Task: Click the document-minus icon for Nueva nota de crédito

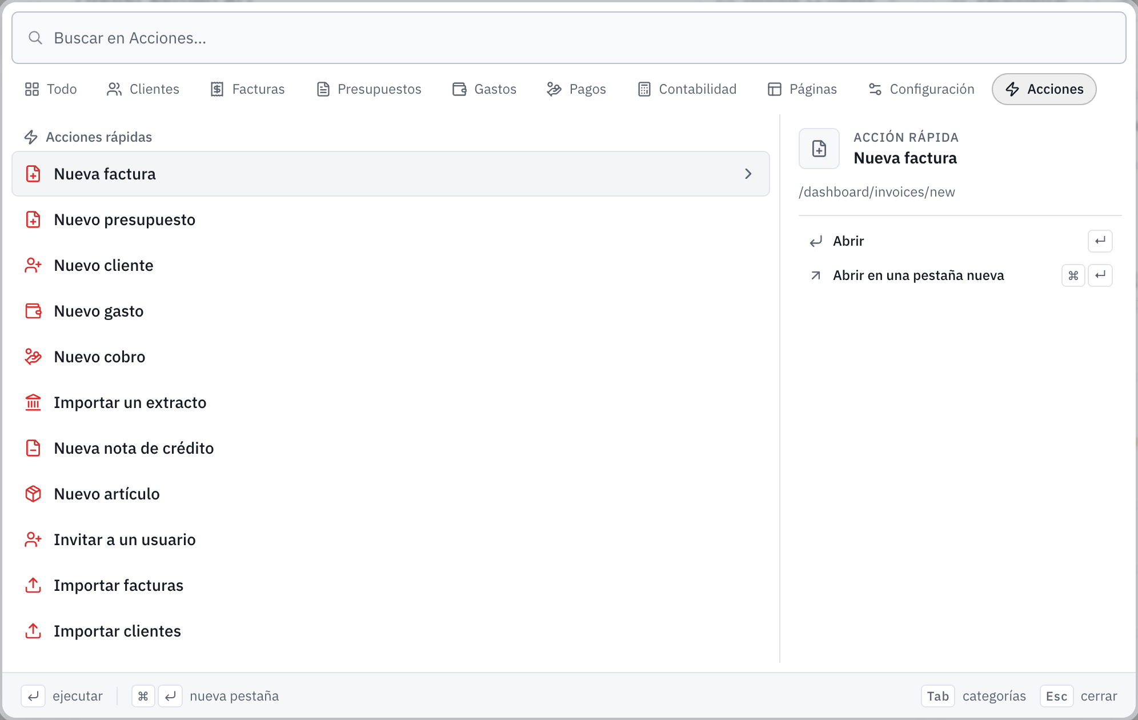Action: coord(33,448)
